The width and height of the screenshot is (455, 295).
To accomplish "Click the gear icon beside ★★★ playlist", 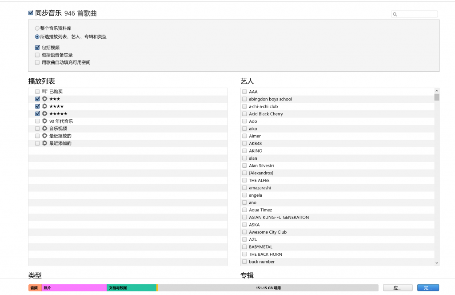I will coord(44,99).
